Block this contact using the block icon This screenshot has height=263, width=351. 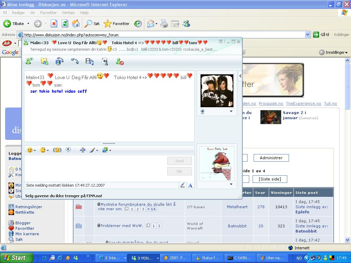[120, 62]
